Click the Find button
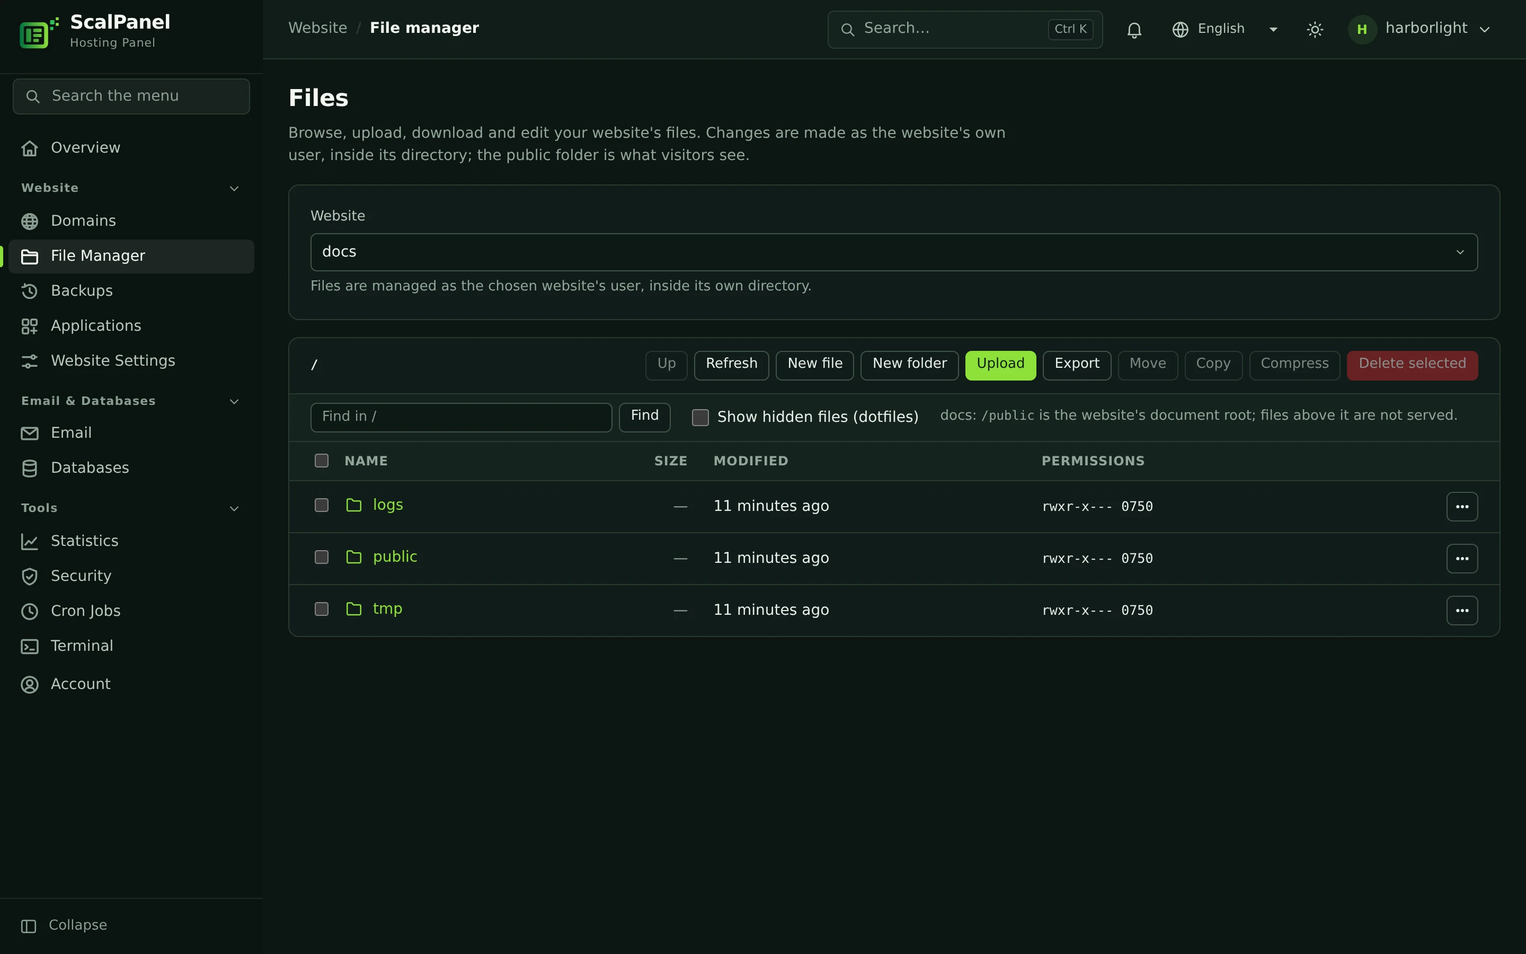Viewport: 1526px width, 954px height. [x=644, y=417]
